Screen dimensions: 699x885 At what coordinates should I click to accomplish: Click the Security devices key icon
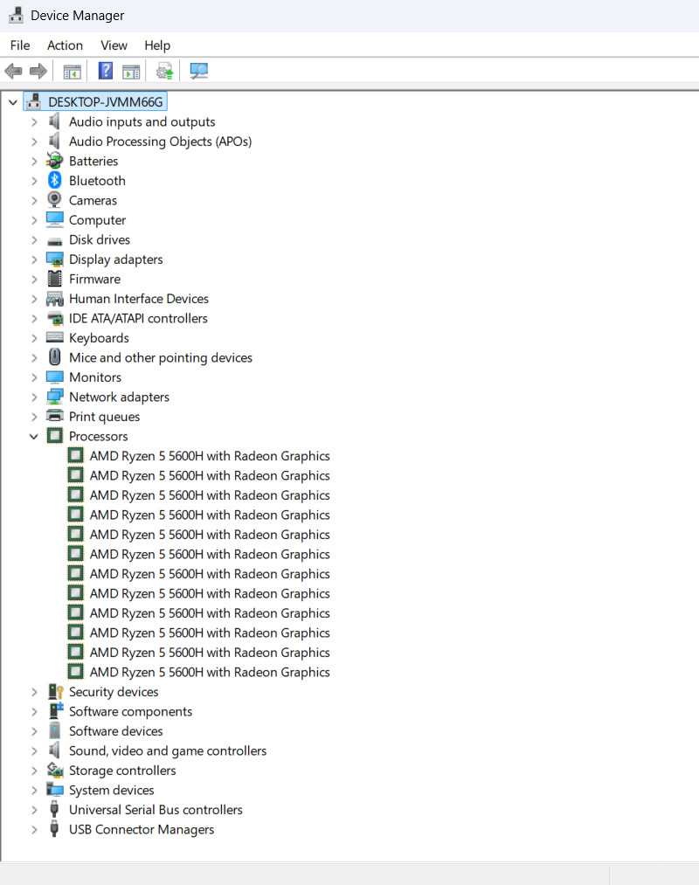55,691
